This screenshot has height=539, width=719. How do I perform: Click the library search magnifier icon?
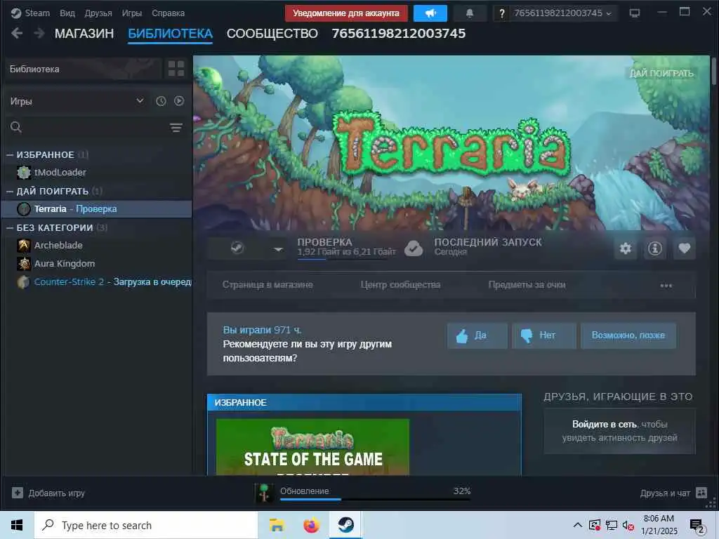click(x=15, y=127)
